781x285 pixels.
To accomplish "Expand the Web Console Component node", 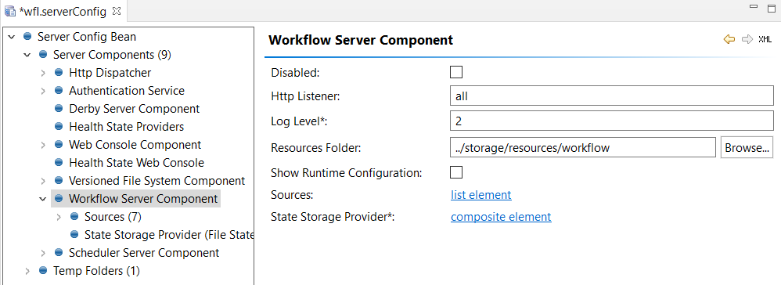I will 43,145.
